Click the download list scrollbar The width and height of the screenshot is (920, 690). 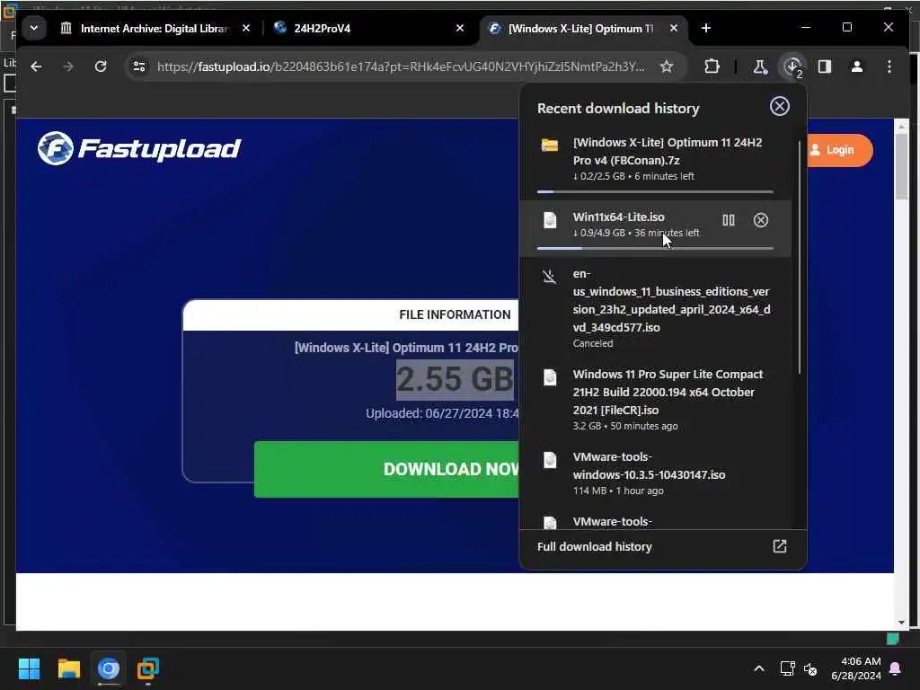click(799, 257)
